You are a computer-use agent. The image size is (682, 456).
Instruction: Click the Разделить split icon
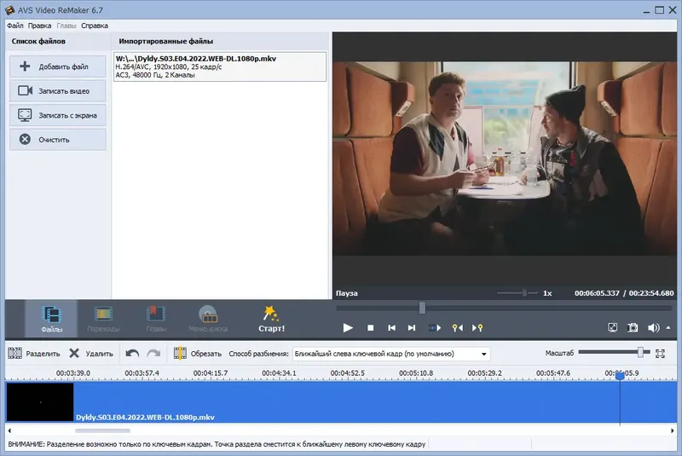click(14, 354)
